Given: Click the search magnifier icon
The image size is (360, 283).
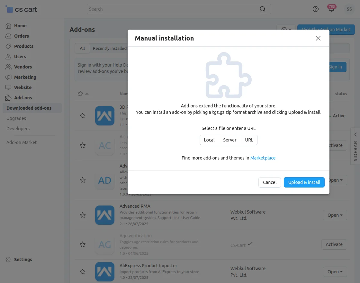Looking at the screenshot, I should 263,9.
